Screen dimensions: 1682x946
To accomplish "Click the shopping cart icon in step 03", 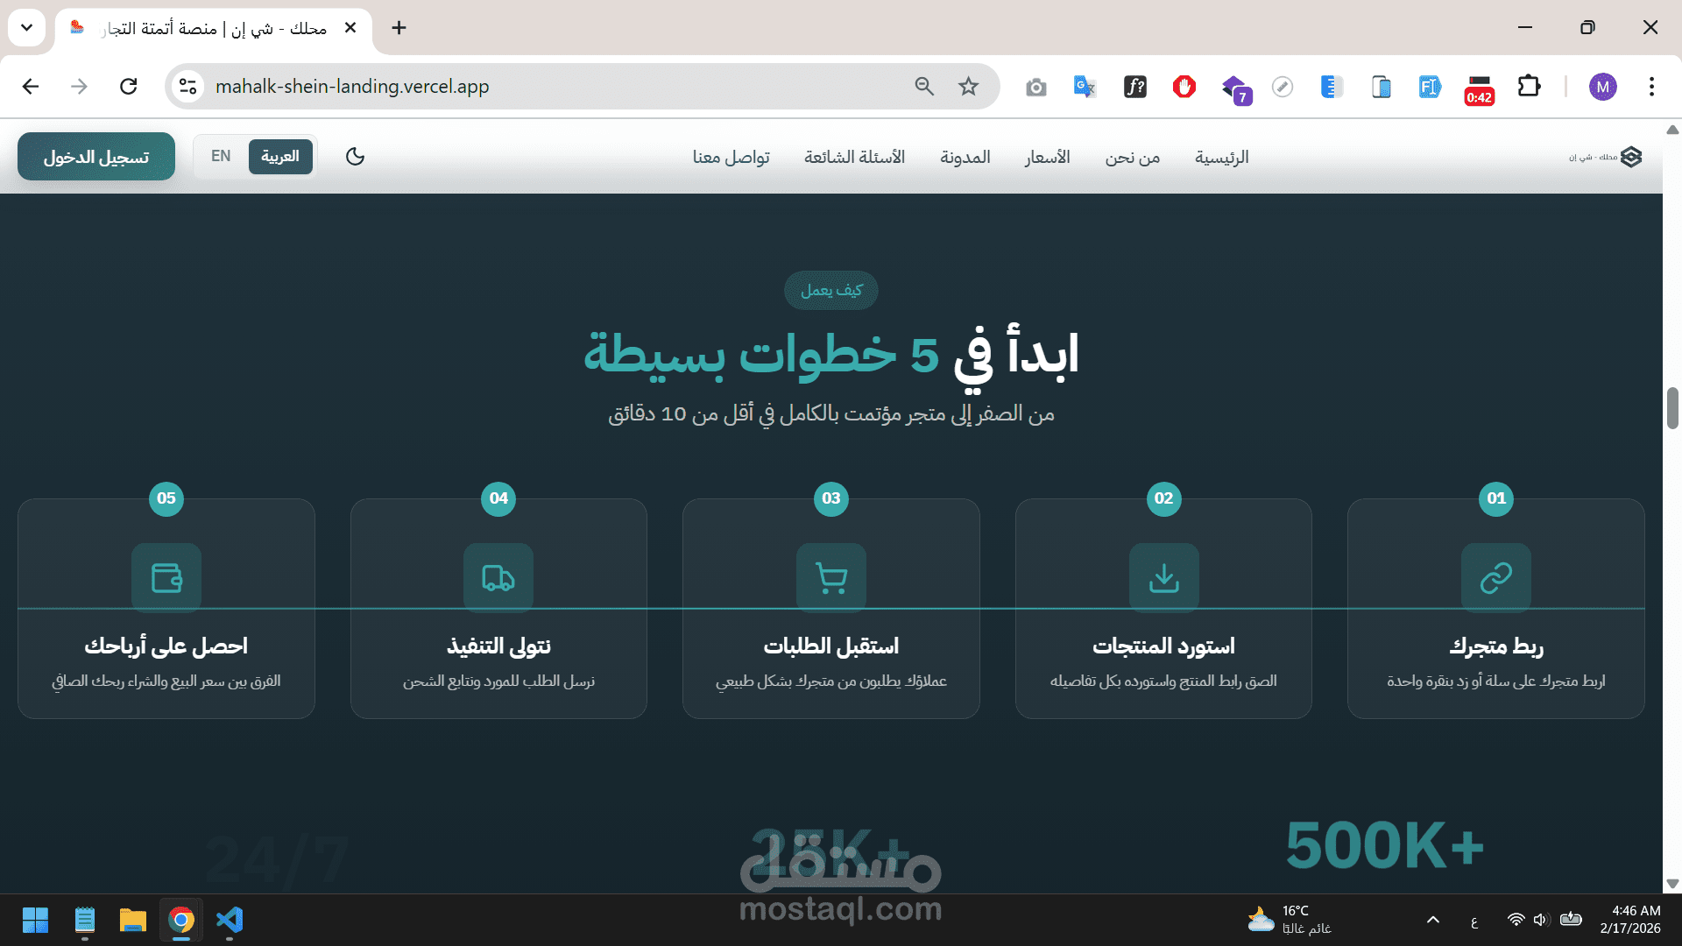I will pyautogui.click(x=830, y=577).
